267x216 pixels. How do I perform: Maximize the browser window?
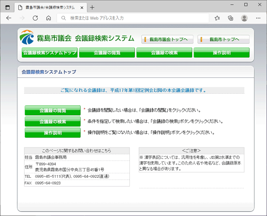(246, 4)
